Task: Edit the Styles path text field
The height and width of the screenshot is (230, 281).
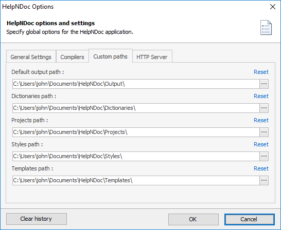Action: pyautogui.click(x=136, y=156)
